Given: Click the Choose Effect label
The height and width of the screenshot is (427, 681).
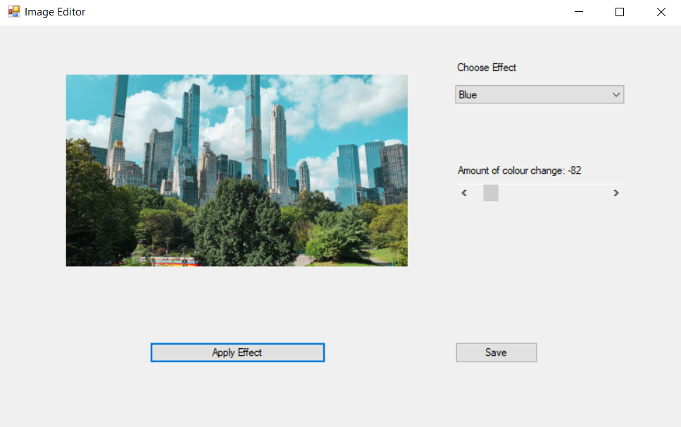Looking at the screenshot, I should coord(486,68).
